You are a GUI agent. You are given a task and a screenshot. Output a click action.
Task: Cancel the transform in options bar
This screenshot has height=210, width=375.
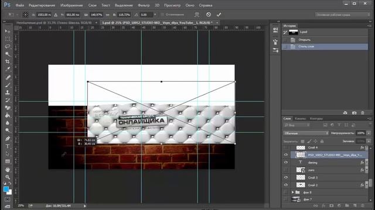click(209, 15)
